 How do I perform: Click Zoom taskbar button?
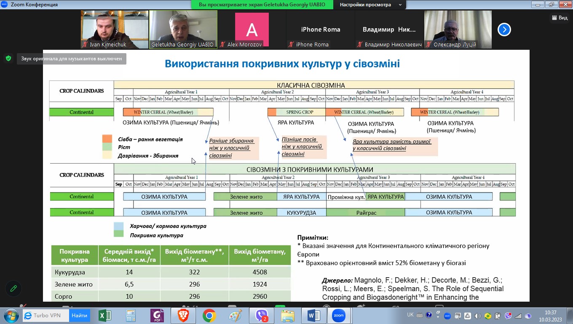click(x=339, y=316)
